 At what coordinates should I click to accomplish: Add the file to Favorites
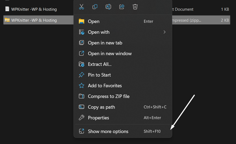105,86
